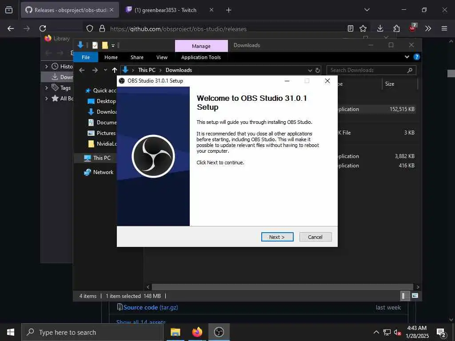Expand the Explorer ribbon chevron
This screenshot has width=455, height=341.
pos(407,57)
